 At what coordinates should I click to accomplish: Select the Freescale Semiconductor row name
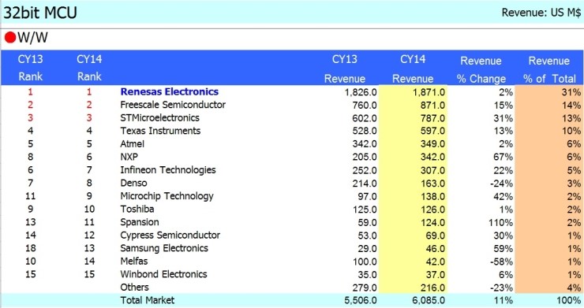point(173,105)
